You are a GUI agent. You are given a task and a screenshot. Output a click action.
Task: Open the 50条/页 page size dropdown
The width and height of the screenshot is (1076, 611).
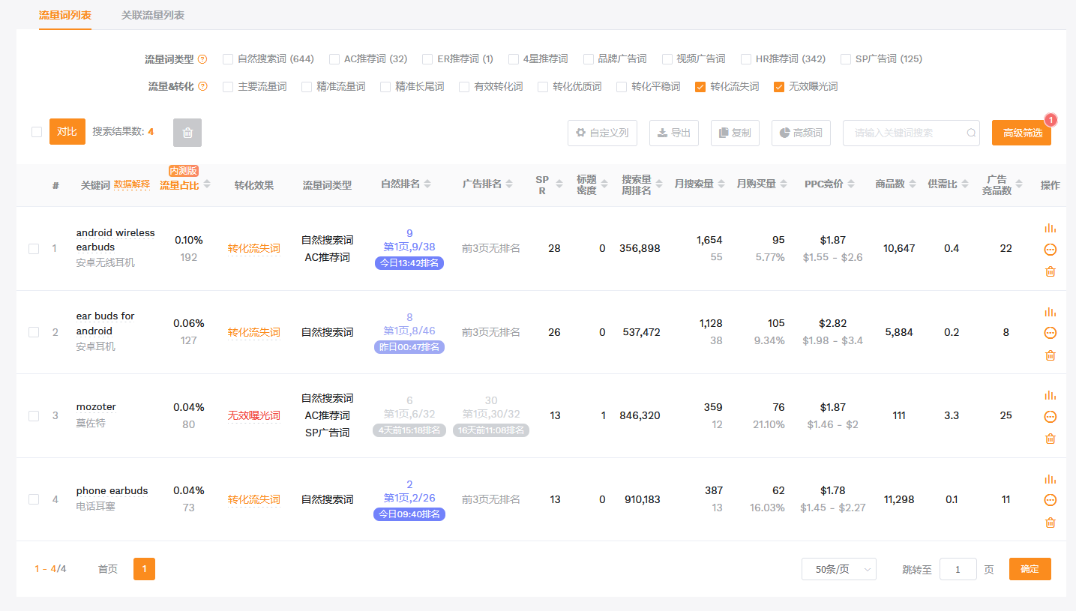click(x=838, y=569)
